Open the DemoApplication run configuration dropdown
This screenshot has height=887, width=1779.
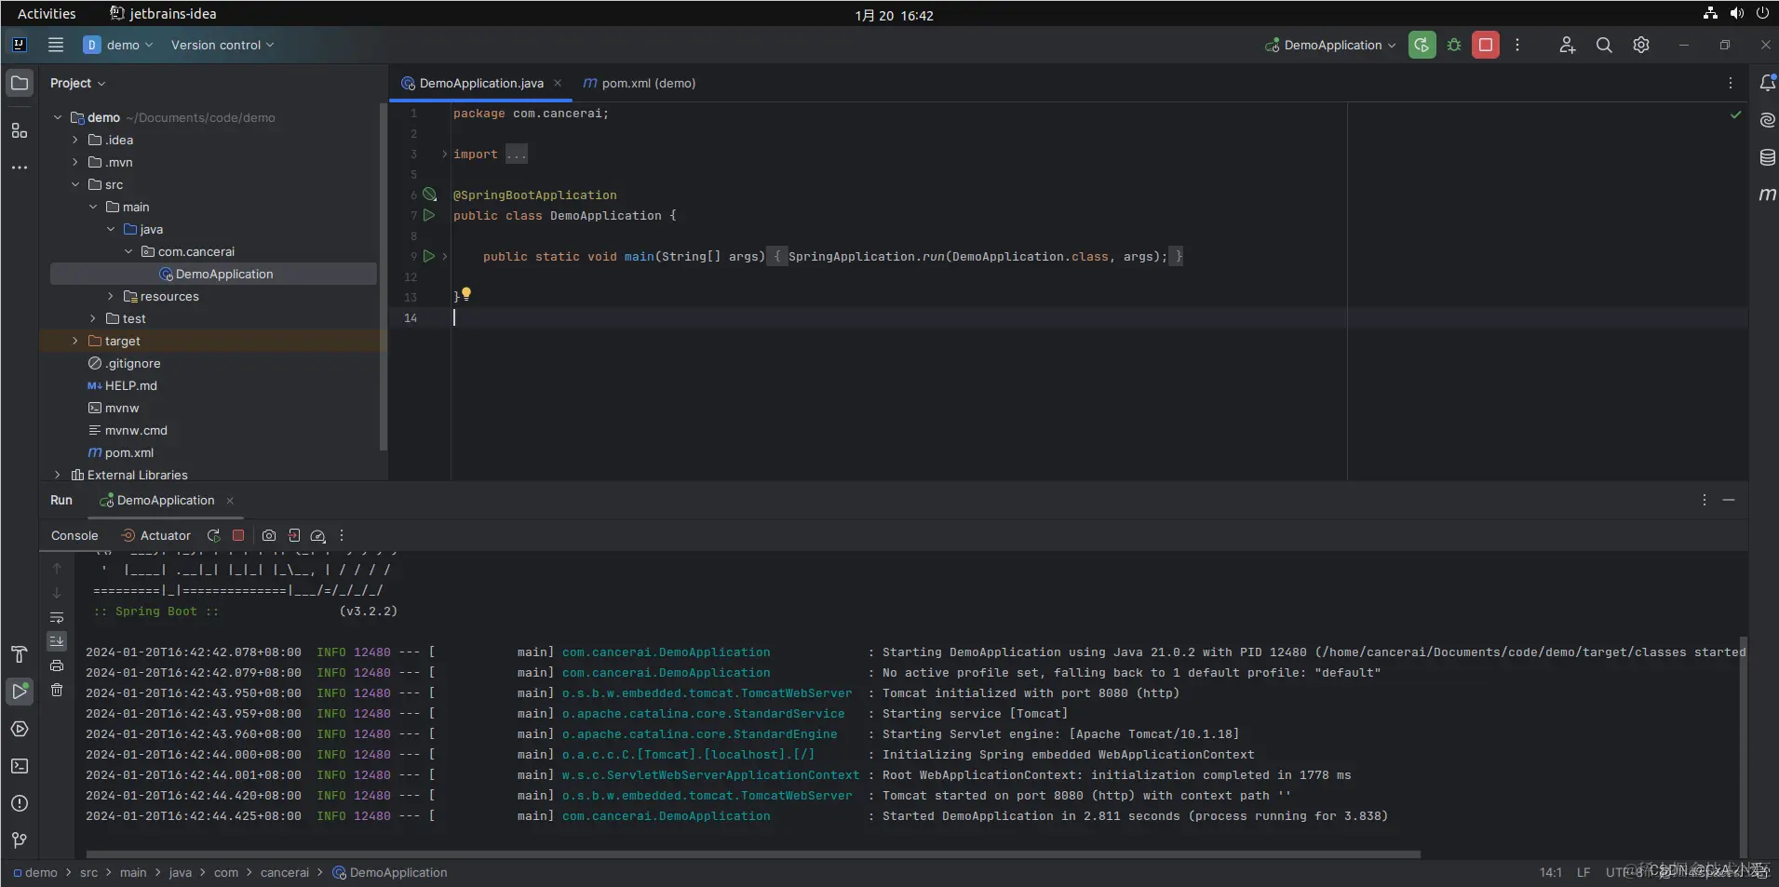coord(1330,45)
